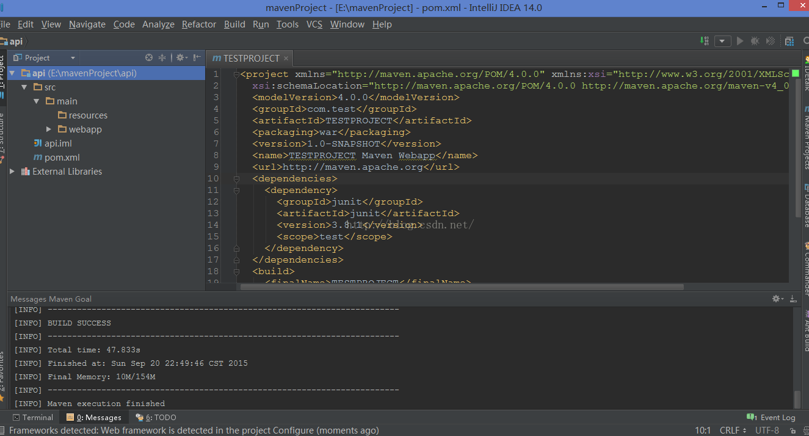Click the Scroll from Source target icon
Screen dimensions: 809x436
[x=149, y=57]
